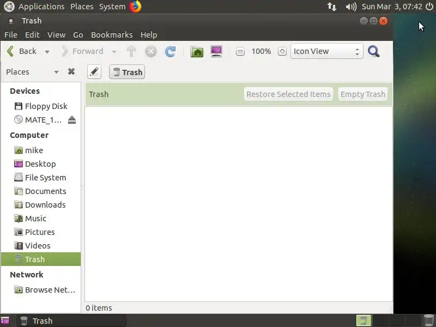436x327 pixels.
Task: Eject the MATE_1... disc
Action: 72,120
